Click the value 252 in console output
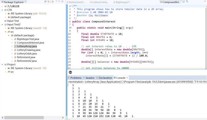This screenshot has width=207, height=120. coord(101,116)
